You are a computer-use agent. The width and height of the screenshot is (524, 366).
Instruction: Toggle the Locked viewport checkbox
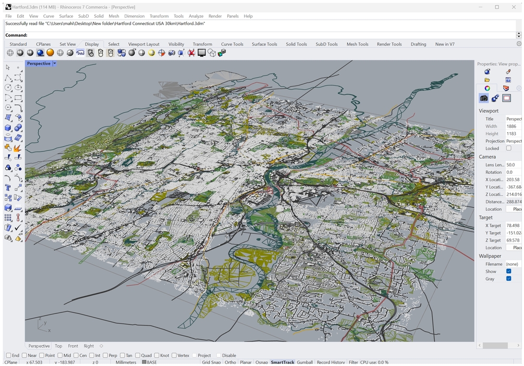click(509, 148)
